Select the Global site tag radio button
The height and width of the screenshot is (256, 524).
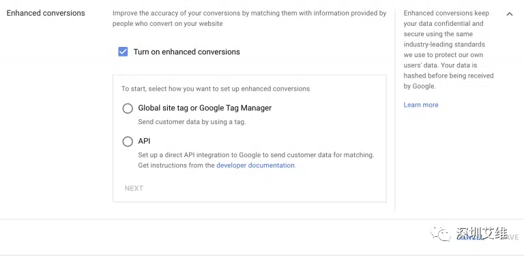(128, 108)
